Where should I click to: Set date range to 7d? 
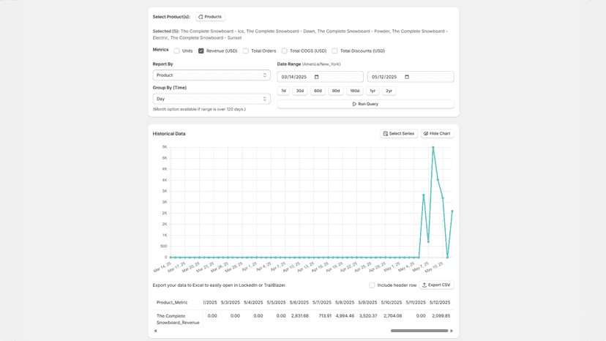[x=283, y=91]
